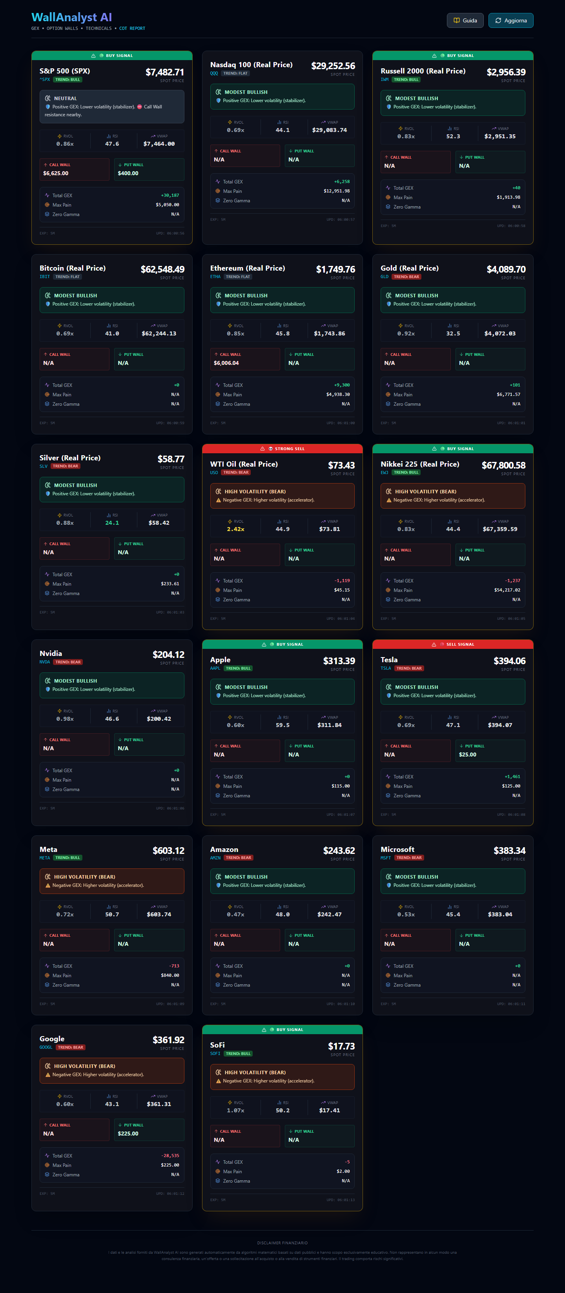
Task: Click the warning icon on SoFi buy signal banner
Action: pos(264,1029)
